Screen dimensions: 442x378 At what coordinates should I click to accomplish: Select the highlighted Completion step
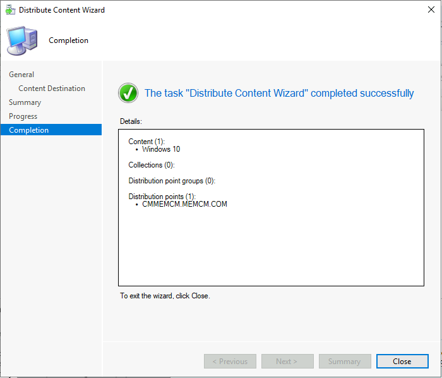(x=28, y=130)
